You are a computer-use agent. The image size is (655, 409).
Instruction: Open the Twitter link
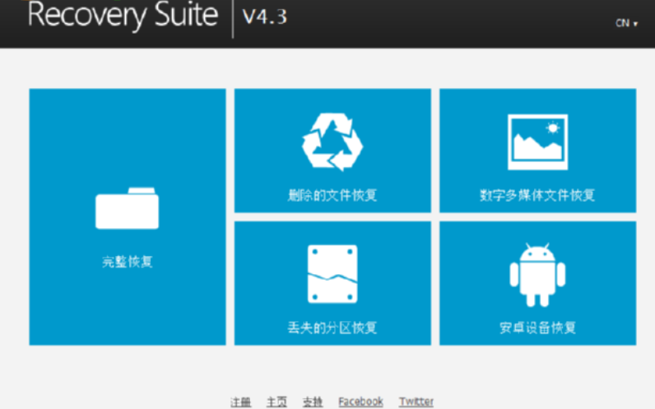point(416,402)
